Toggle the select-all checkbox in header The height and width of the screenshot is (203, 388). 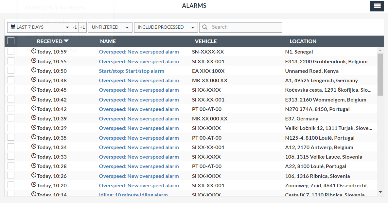[11, 41]
